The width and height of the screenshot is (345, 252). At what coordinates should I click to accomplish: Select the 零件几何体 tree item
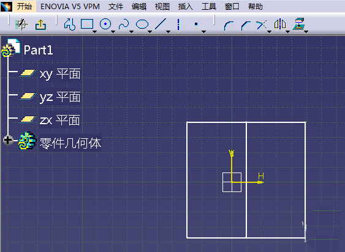pyautogui.click(x=70, y=143)
